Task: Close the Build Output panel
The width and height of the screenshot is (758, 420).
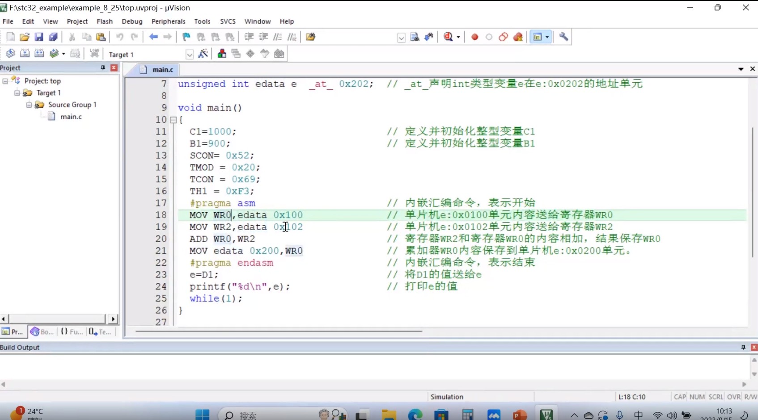Action: 754,348
